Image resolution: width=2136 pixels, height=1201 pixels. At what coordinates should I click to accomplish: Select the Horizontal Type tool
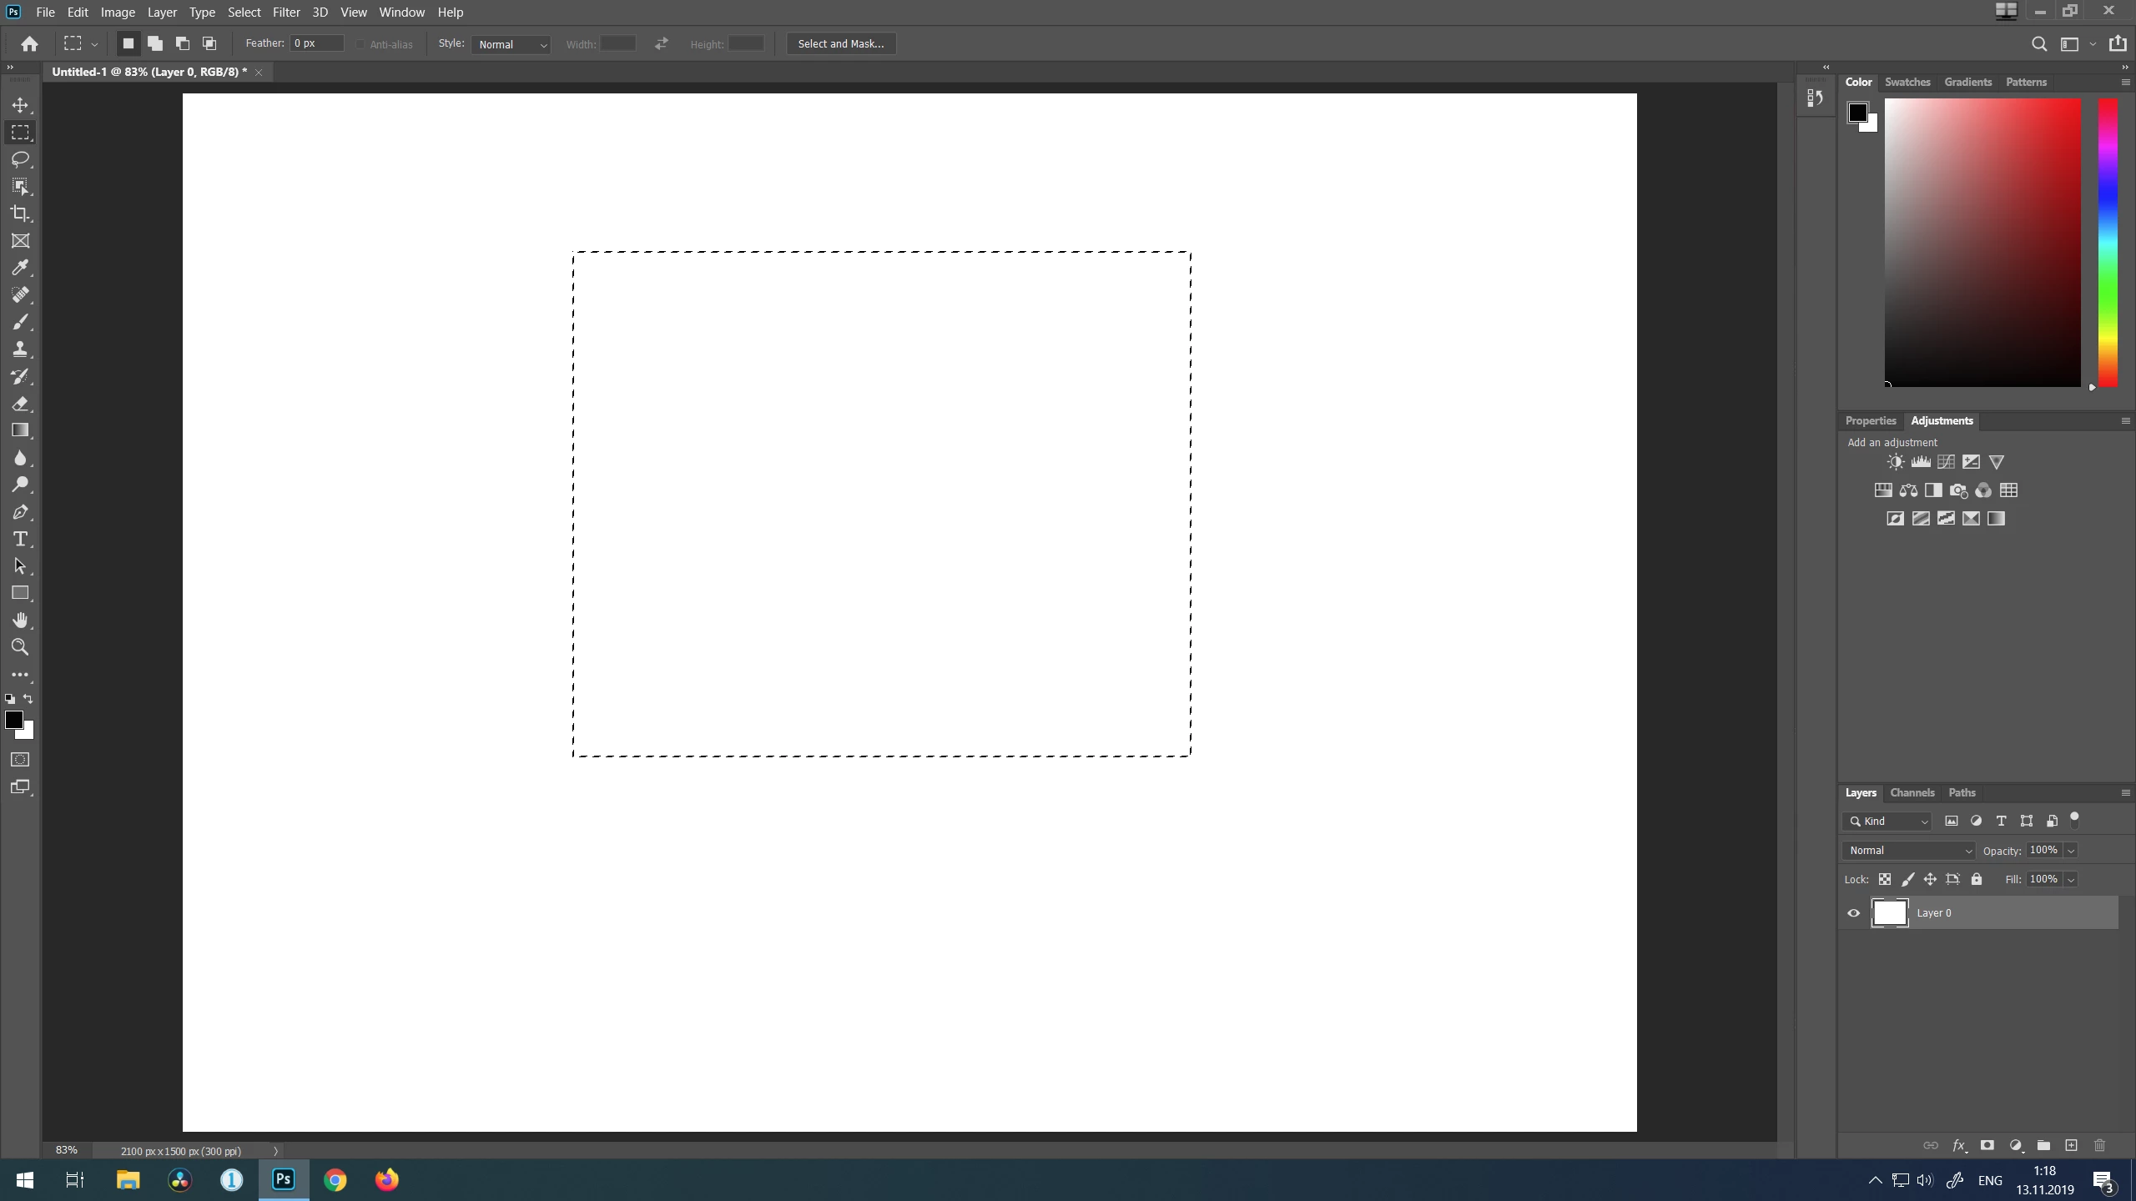pos(20,539)
